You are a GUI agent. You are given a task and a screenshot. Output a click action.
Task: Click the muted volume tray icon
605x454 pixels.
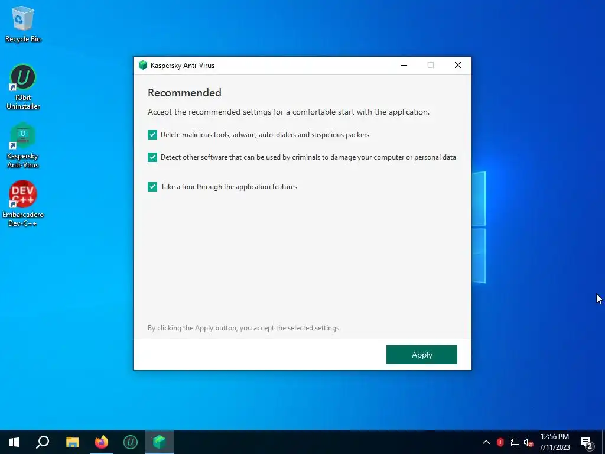(x=528, y=442)
